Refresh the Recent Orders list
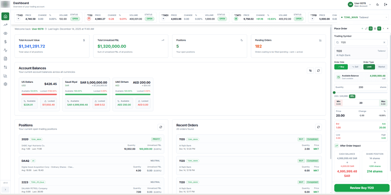The height and width of the screenshot is (195, 391). [x=318, y=127]
